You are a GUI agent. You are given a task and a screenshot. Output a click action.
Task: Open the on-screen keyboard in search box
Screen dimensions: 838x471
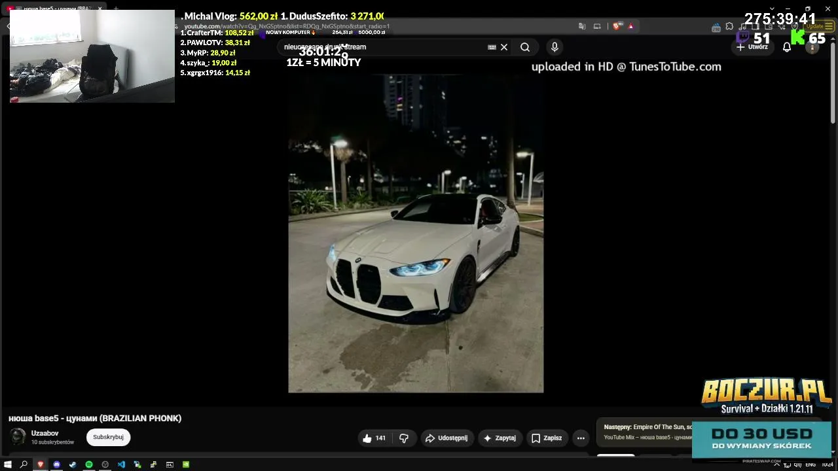pyautogui.click(x=492, y=47)
